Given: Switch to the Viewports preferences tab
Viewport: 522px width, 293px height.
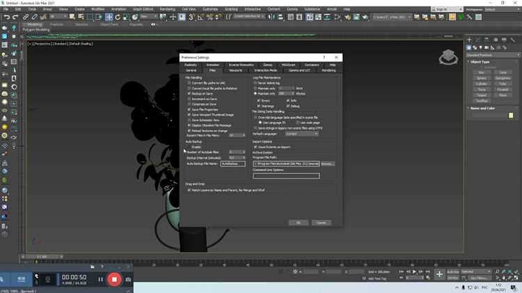Looking at the screenshot, I should point(236,70).
